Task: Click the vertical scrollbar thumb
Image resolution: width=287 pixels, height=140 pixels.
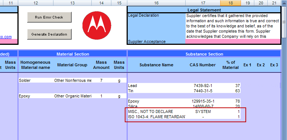Action: (x=284, y=22)
